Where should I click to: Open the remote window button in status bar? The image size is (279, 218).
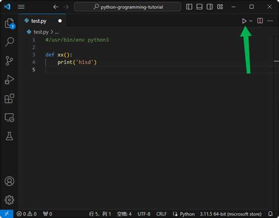pyautogui.click(x=6, y=214)
